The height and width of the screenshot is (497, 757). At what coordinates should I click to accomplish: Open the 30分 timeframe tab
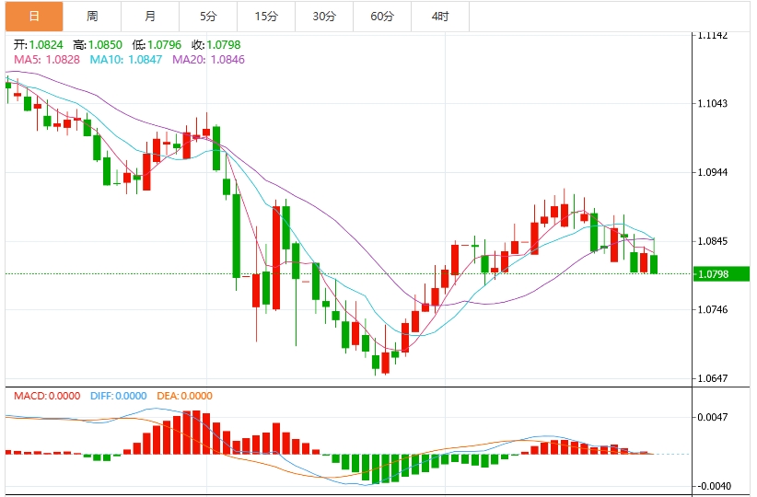[x=324, y=17]
